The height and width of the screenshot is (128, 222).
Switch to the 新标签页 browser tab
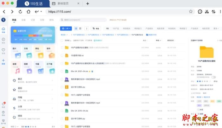tap(66, 3)
